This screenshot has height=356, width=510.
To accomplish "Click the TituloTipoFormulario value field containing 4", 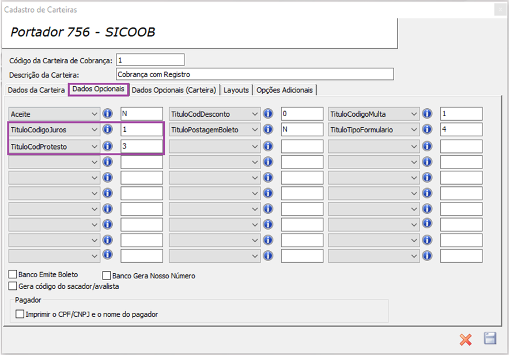I will coord(461,129).
